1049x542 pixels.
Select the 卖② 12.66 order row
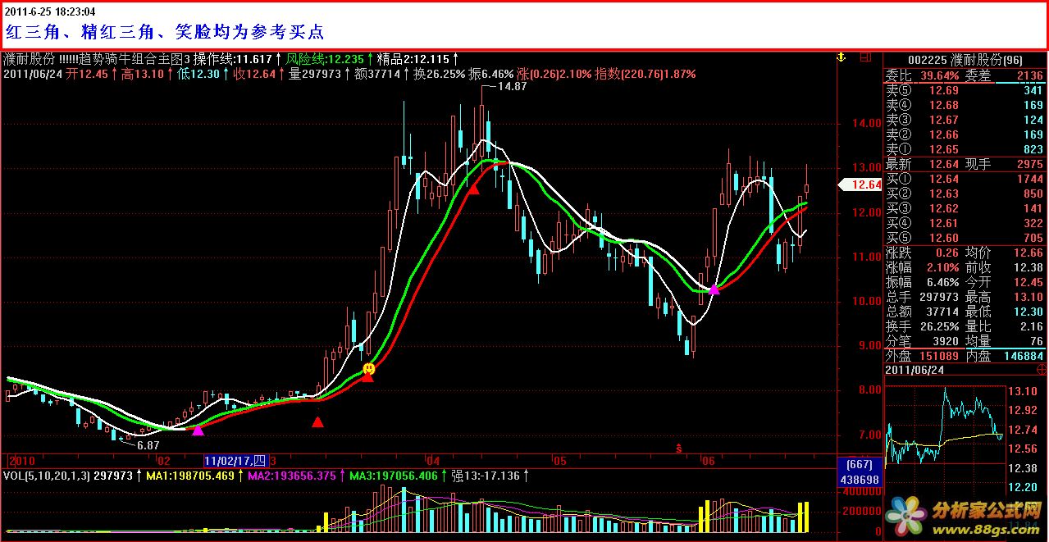coord(965,134)
